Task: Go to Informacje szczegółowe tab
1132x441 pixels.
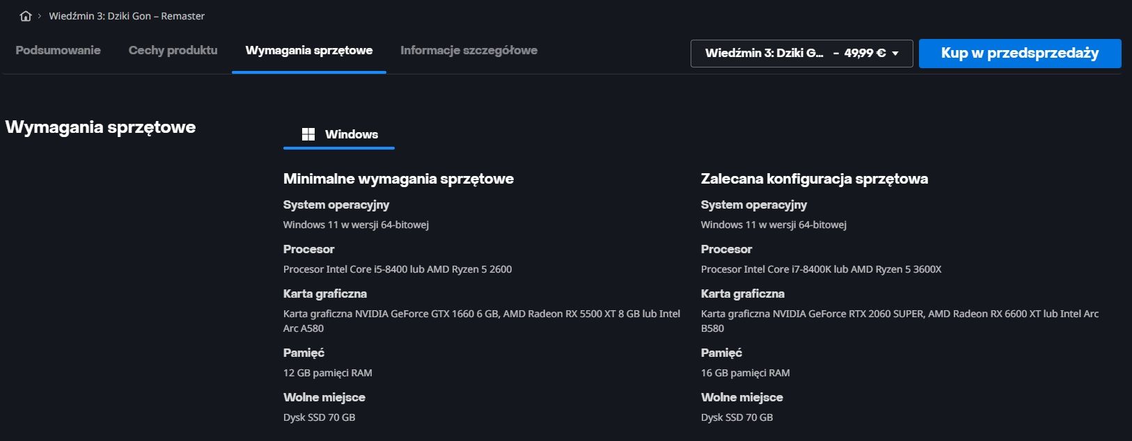Action: pos(469,50)
